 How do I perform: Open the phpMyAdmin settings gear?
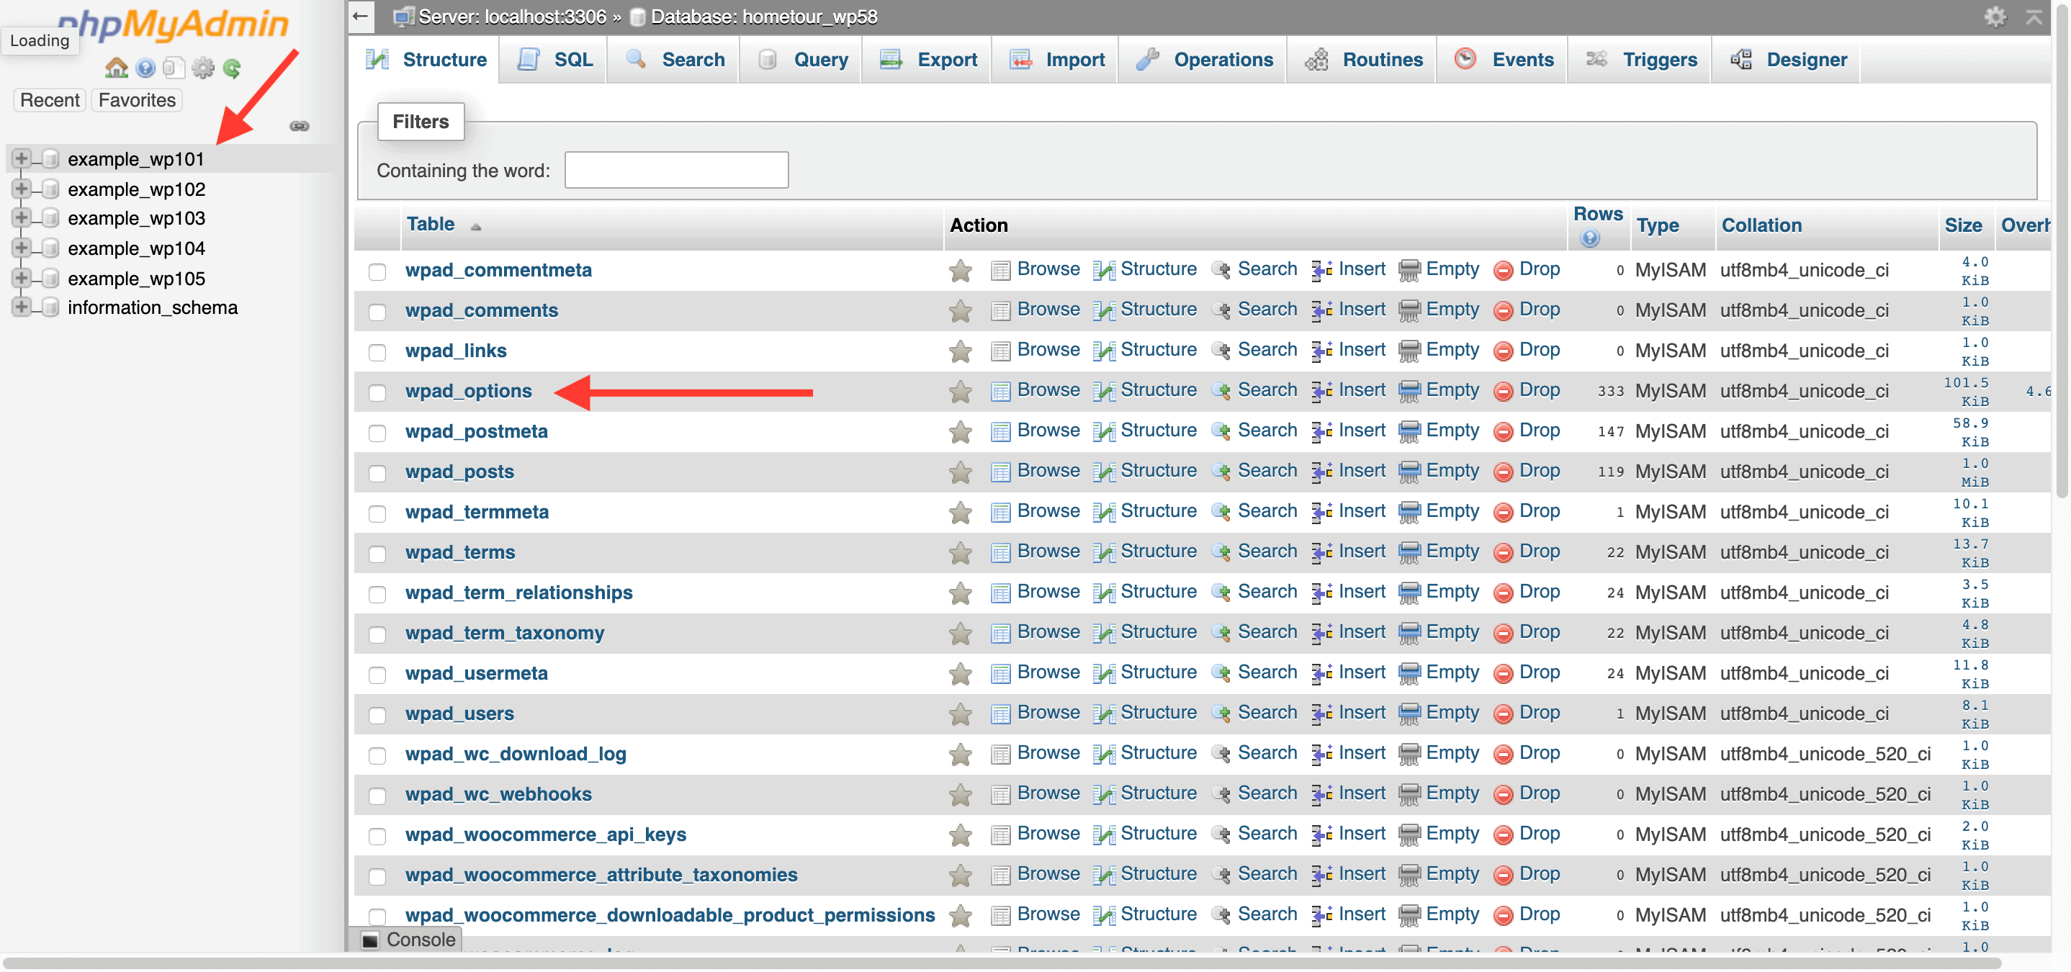pos(202,68)
